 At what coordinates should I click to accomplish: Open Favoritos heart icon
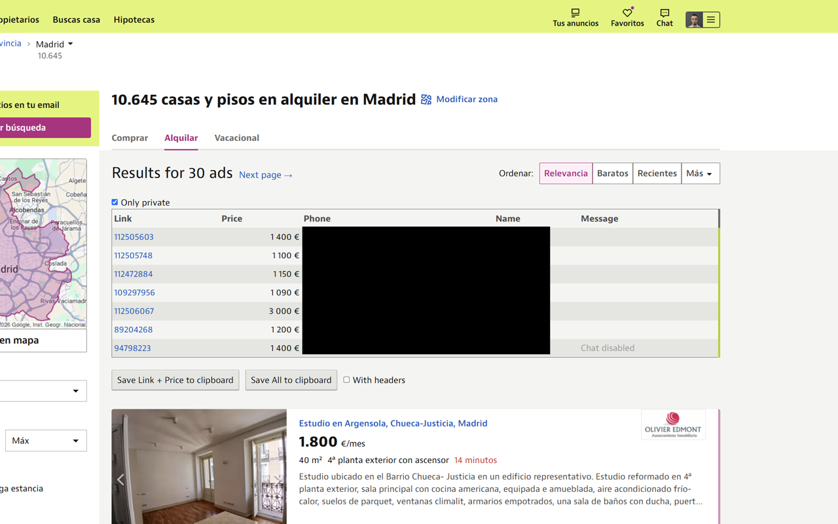pos(627,12)
